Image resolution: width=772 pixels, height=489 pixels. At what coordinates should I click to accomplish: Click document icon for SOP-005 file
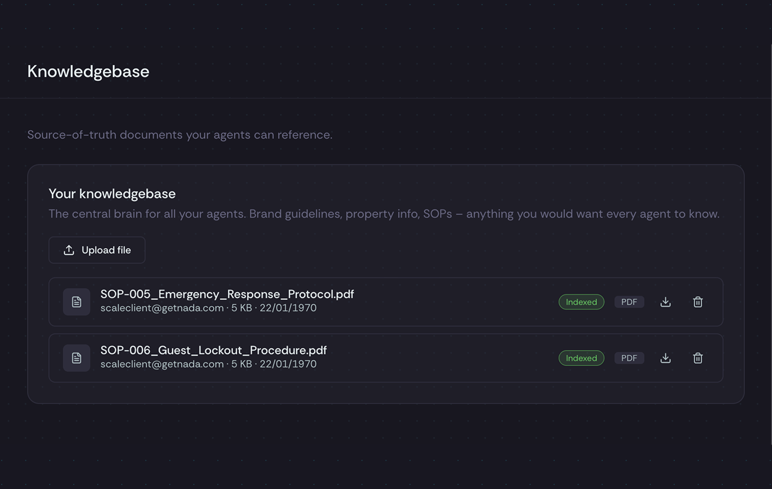coord(77,302)
